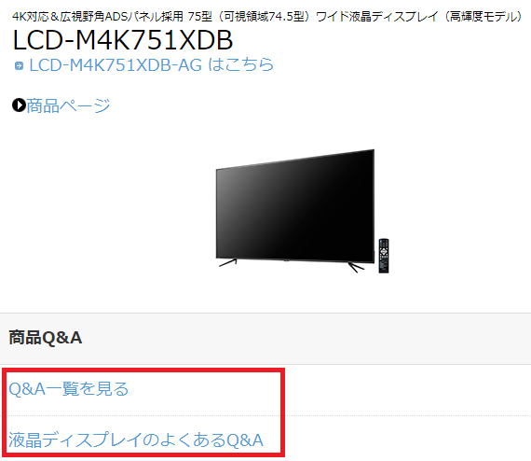Click the （可視領域74.5型） text
Image resolution: width=531 pixels, height=461 pixels.
coord(264,16)
